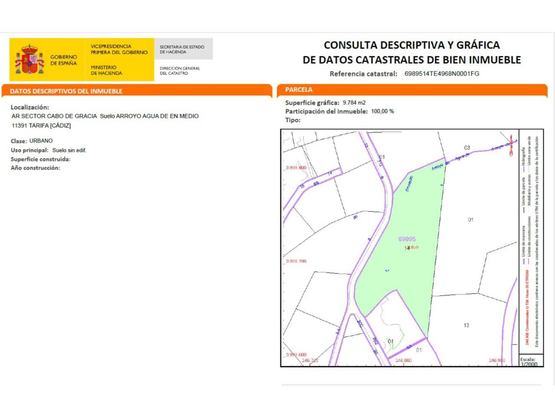The image size is (555, 416).
Task: Click the 'Superficie gráfica' value 9.784 m2
Action: 354,103
